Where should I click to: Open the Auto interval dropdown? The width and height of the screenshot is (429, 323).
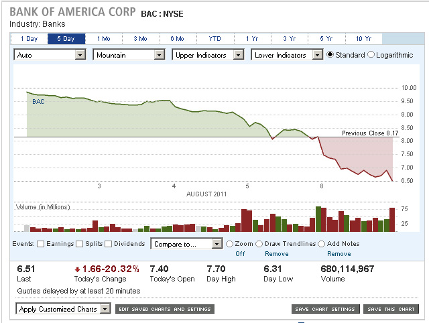(50, 55)
